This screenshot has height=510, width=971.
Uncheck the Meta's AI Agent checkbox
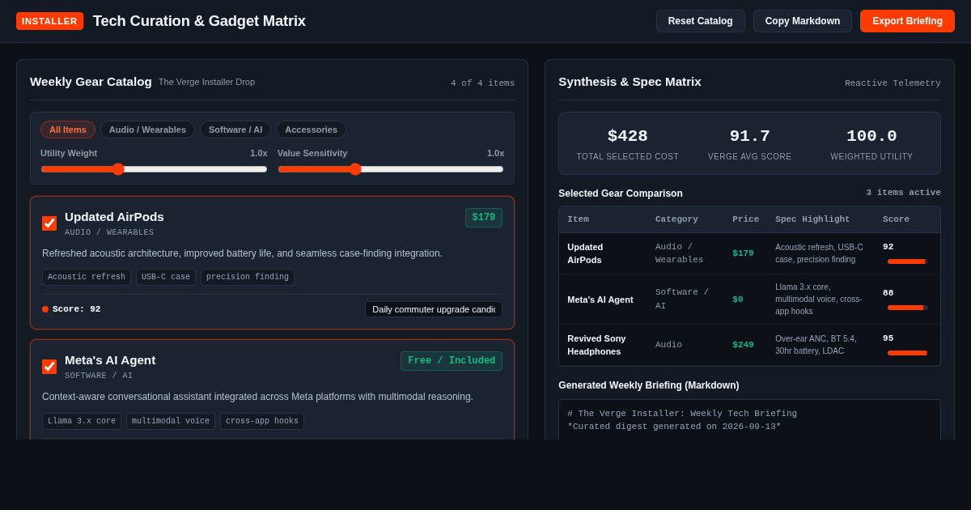coord(49,367)
